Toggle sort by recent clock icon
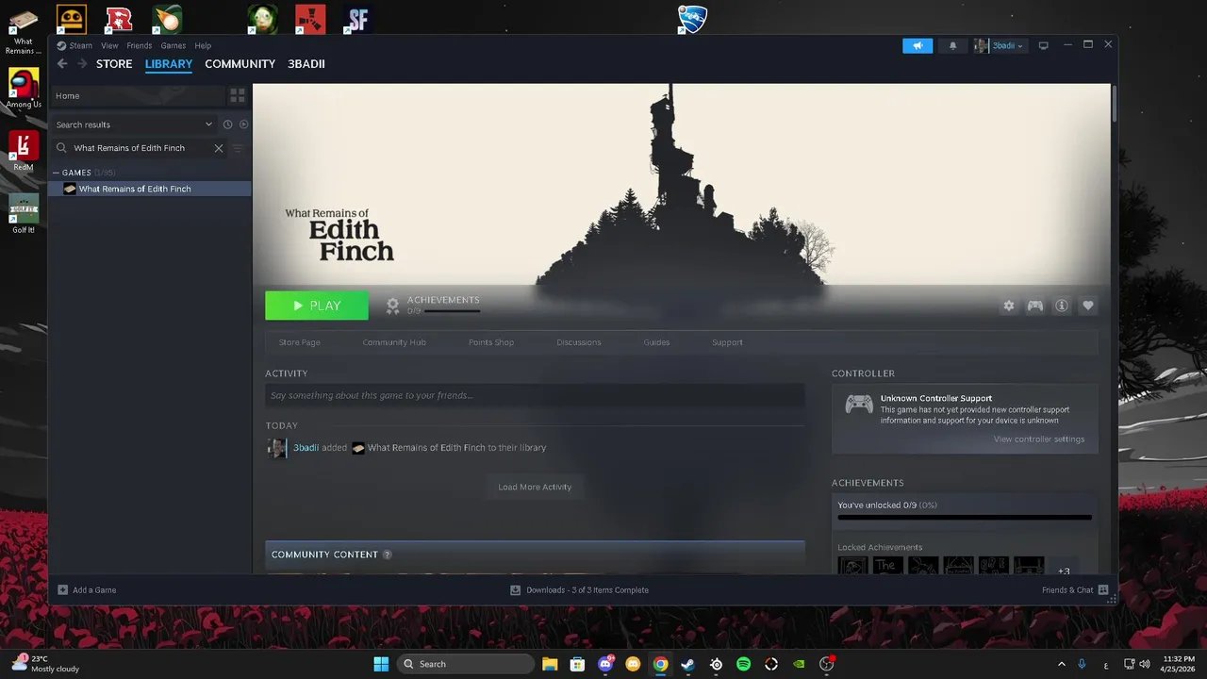 tap(227, 124)
